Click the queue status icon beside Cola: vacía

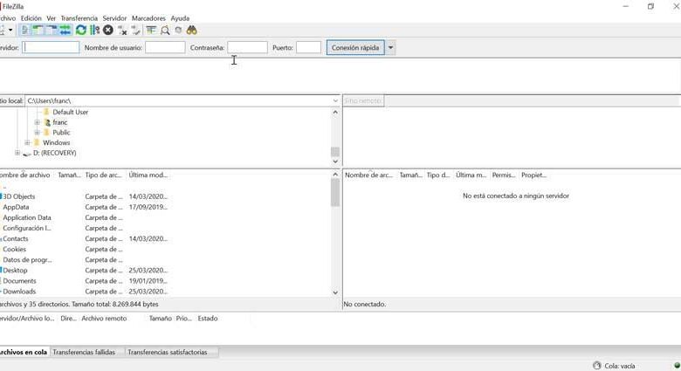(596, 366)
